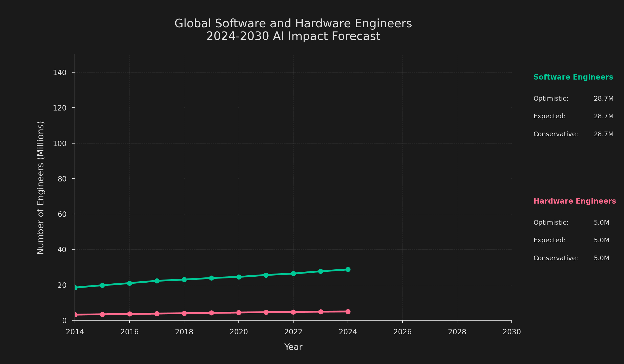624x364 pixels.
Task: Click Software Conservative forecast label
Action: pyautogui.click(x=556, y=134)
